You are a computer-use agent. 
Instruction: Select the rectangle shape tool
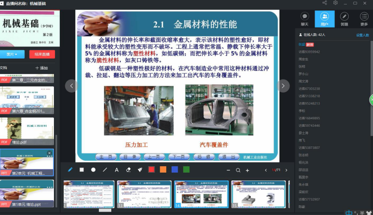[x=82, y=170]
